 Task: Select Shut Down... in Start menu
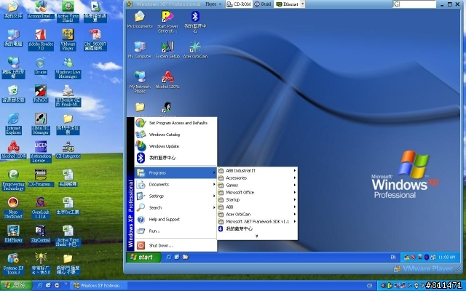point(176,246)
